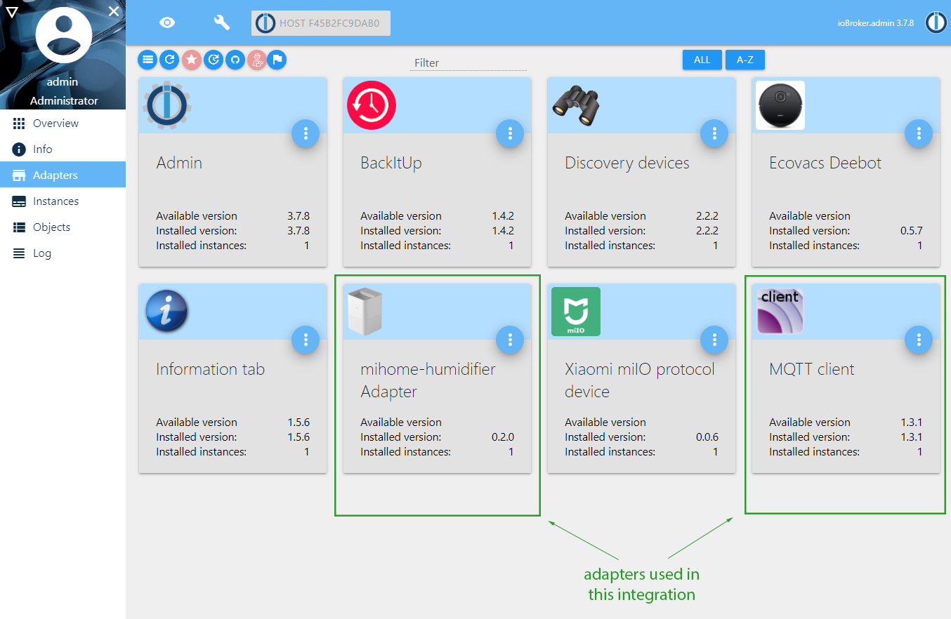951x619 pixels.
Task: Click ioBroker.admin 3.7.8 version text
Action: pyautogui.click(x=876, y=22)
